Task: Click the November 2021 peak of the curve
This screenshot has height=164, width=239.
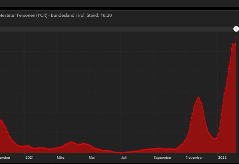Action: click(x=198, y=97)
